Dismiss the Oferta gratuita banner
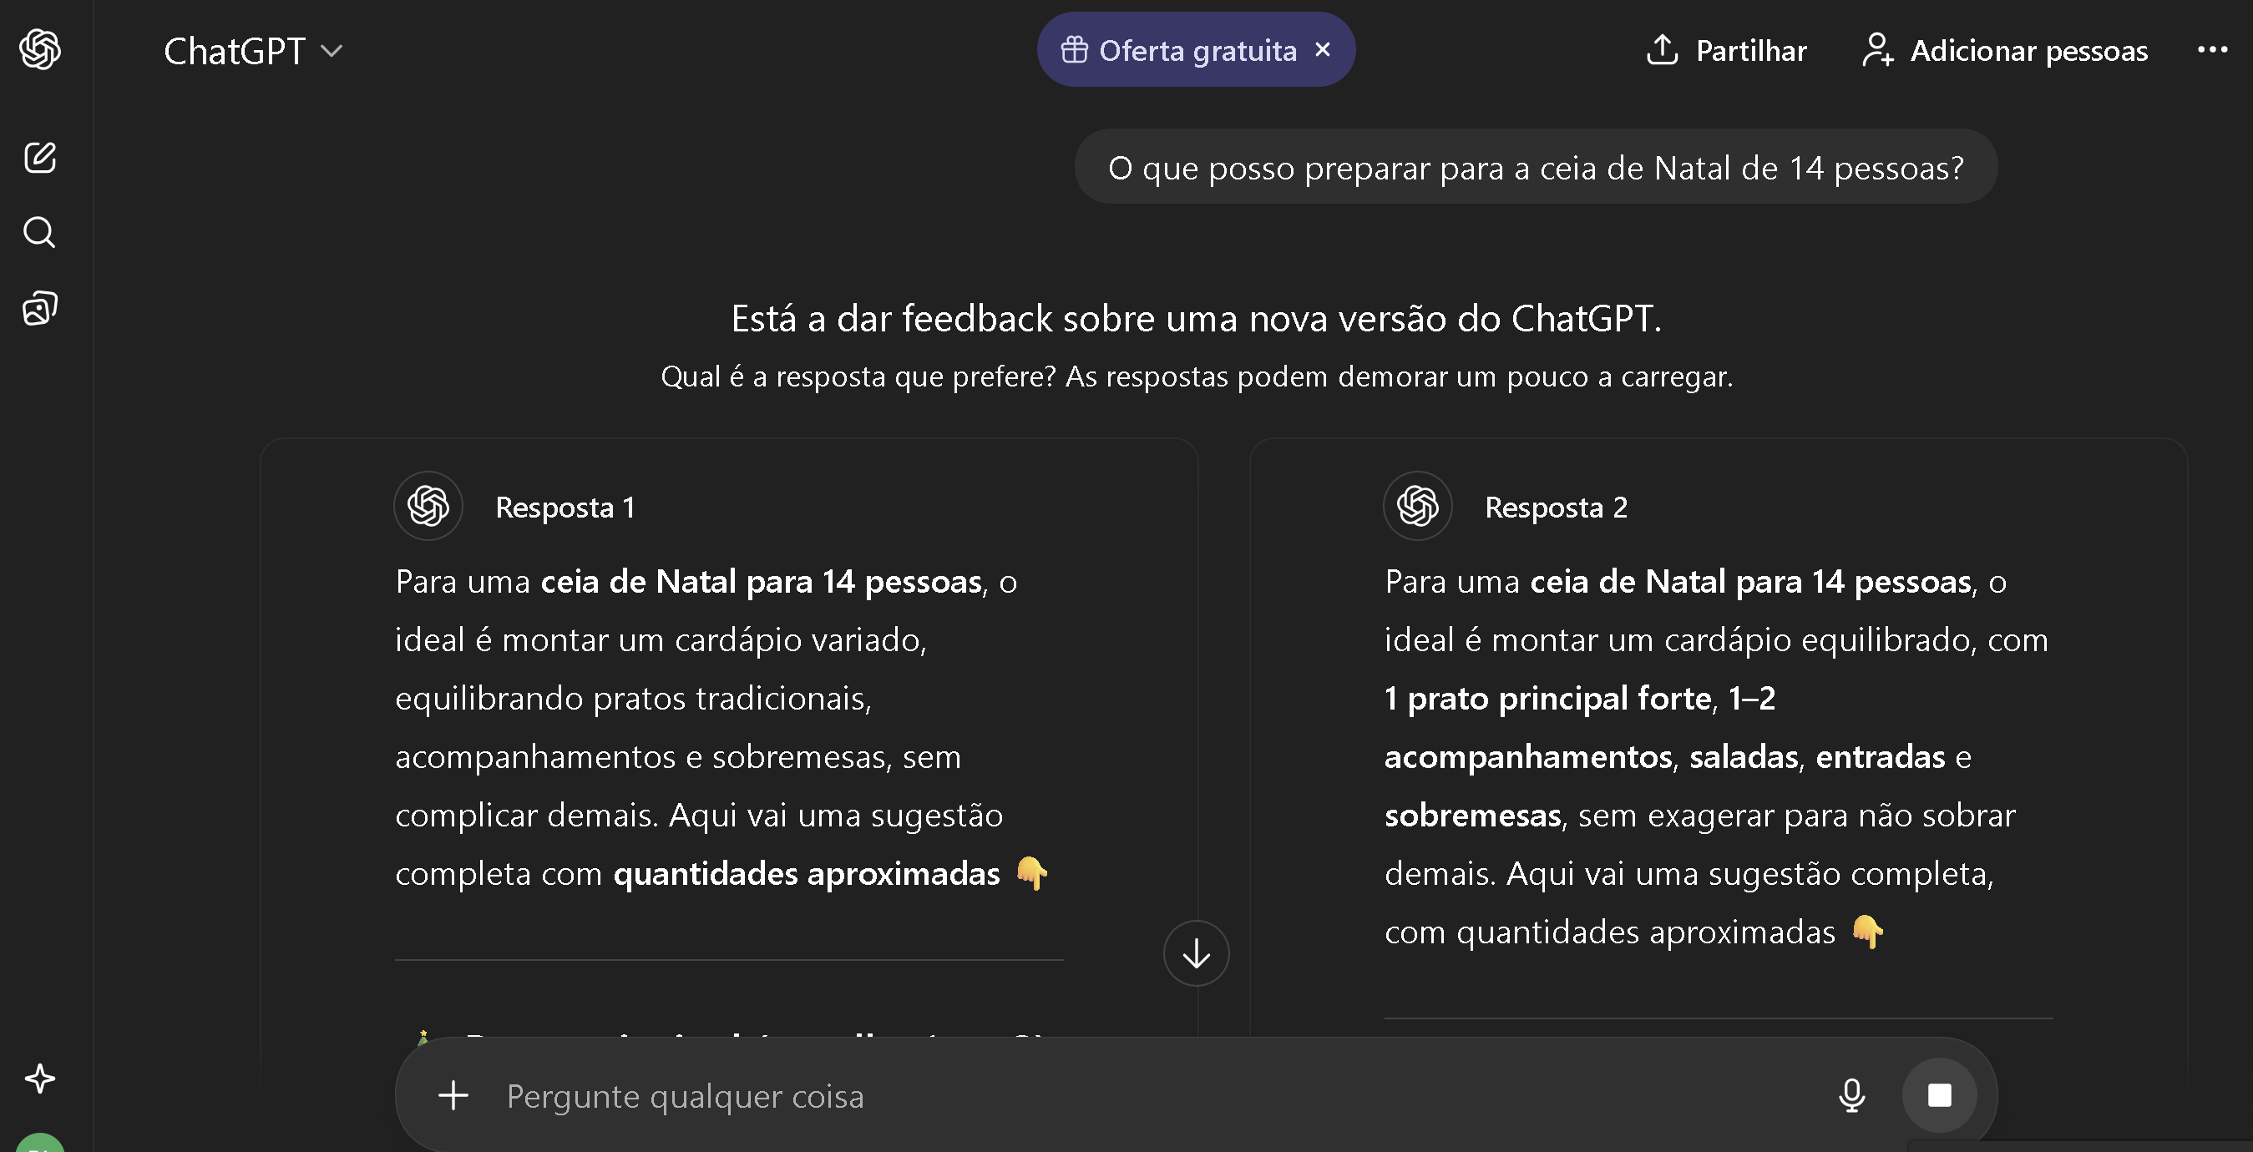The image size is (2253, 1152). point(1323,50)
